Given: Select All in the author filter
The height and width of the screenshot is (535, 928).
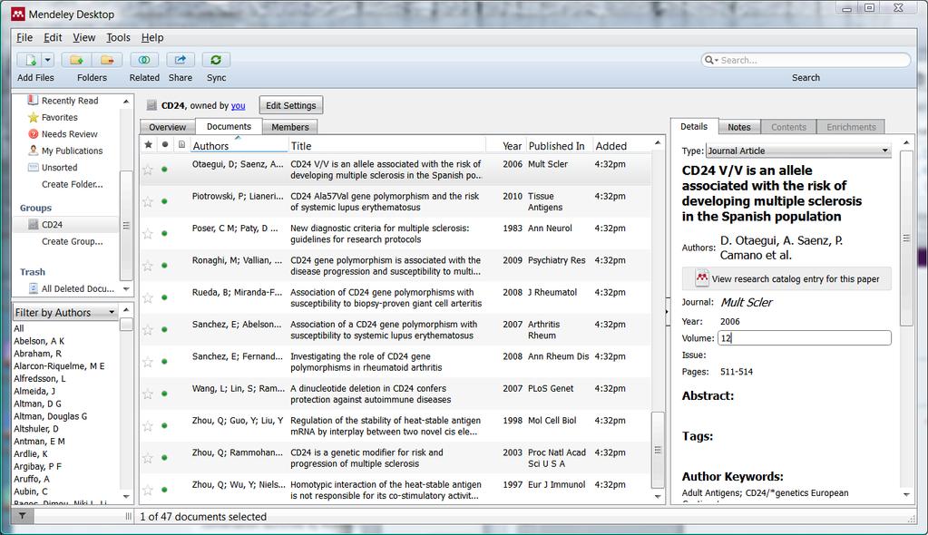Looking at the screenshot, I should pos(19,328).
